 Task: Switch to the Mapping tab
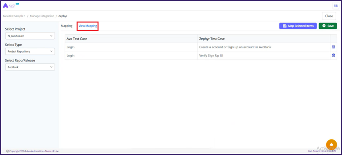click(x=66, y=26)
